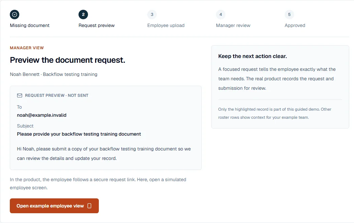The image size is (354, 223).
Task: Click heading 'Keep the next action clear.'
Action: 252,56
